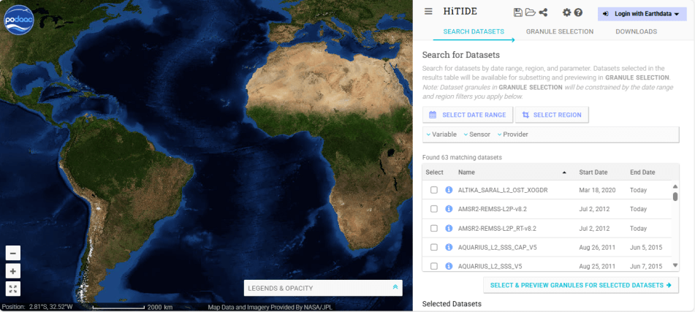Toggle fullscreen map view icon
This screenshot has width=695, height=312.
[12, 288]
